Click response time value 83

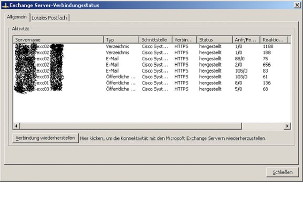pos(265,71)
